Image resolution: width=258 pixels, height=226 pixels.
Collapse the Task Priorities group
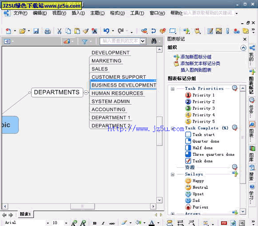[x=173, y=89]
